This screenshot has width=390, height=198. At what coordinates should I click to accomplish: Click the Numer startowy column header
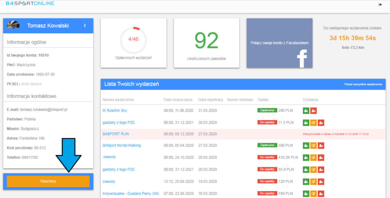(240, 100)
